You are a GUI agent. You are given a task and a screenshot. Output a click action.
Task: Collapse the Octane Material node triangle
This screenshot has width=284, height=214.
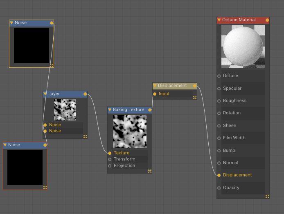(219, 20)
